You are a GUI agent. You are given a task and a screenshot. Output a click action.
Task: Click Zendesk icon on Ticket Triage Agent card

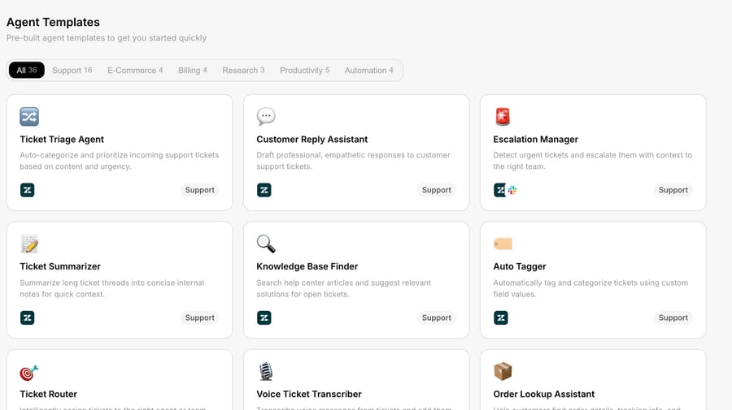pos(27,190)
